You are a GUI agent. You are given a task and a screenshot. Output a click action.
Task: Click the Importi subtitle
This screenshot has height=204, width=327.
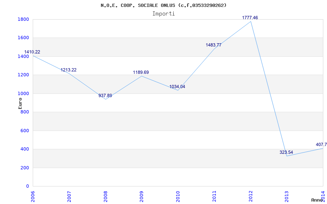pyautogui.click(x=163, y=14)
